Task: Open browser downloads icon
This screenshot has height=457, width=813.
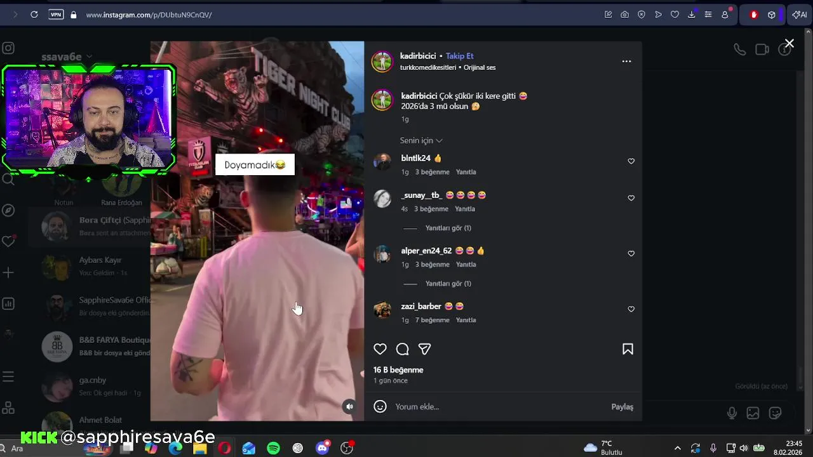Action: 691,15
